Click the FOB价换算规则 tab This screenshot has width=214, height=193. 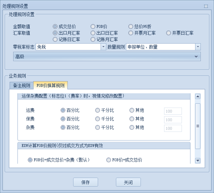(50, 85)
